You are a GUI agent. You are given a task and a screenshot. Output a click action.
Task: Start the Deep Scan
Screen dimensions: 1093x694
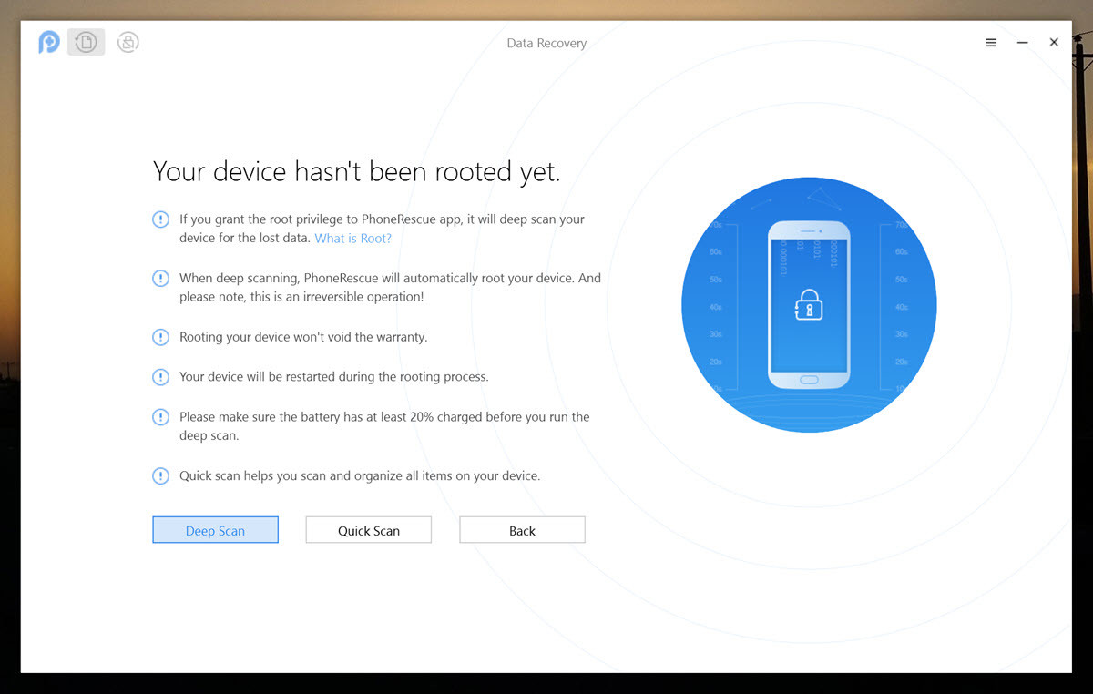[215, 530]
